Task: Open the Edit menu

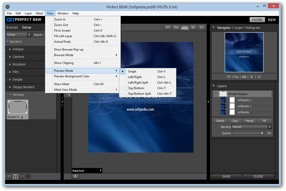Action: coord(18,13)
